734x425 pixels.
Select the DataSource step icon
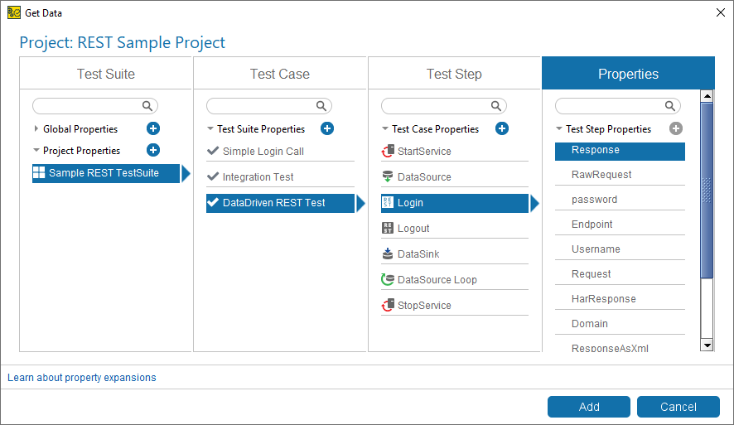click(388, 176)
